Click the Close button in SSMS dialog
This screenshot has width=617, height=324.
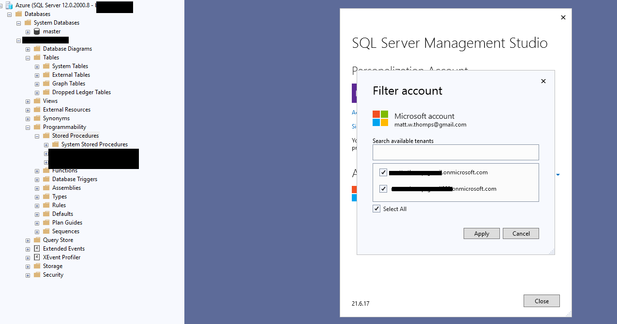click(x=542, y=301)
